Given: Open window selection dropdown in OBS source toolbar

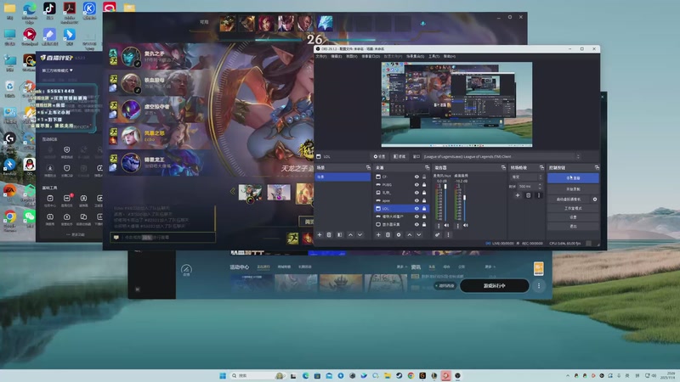Looking at the screenshot, I should [501, 156].
